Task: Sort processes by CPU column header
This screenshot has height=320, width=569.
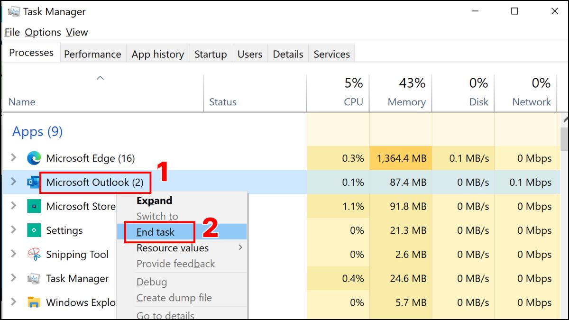Action: pos(353,101)
